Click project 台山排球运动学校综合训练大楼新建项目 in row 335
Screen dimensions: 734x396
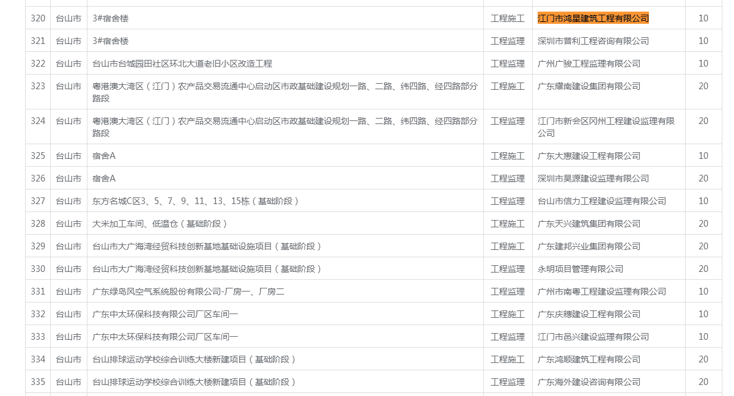[x=169, y=382]
